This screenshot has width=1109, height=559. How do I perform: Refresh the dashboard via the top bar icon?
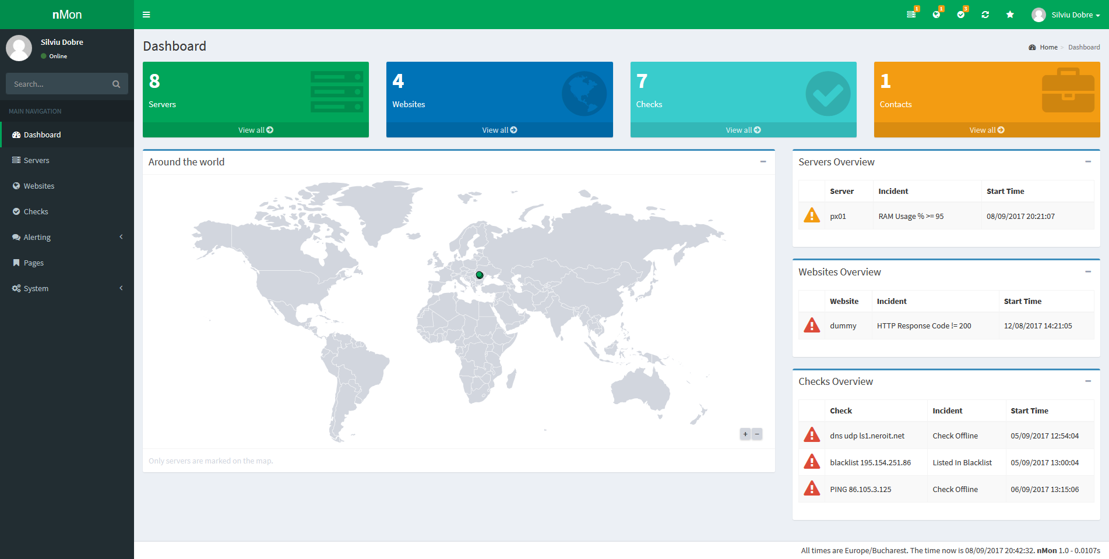(x=985, y=14)
